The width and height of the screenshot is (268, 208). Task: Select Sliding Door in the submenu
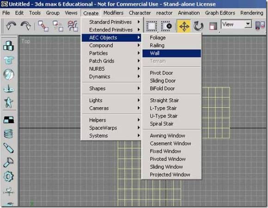click(x=172, y=81)
